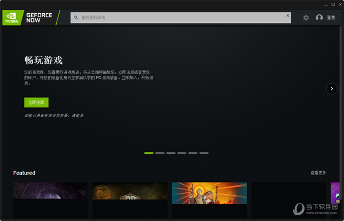This screenshot has height=221, width=344.
Task: Clear the search box with the X
Action: coord(288,15)
